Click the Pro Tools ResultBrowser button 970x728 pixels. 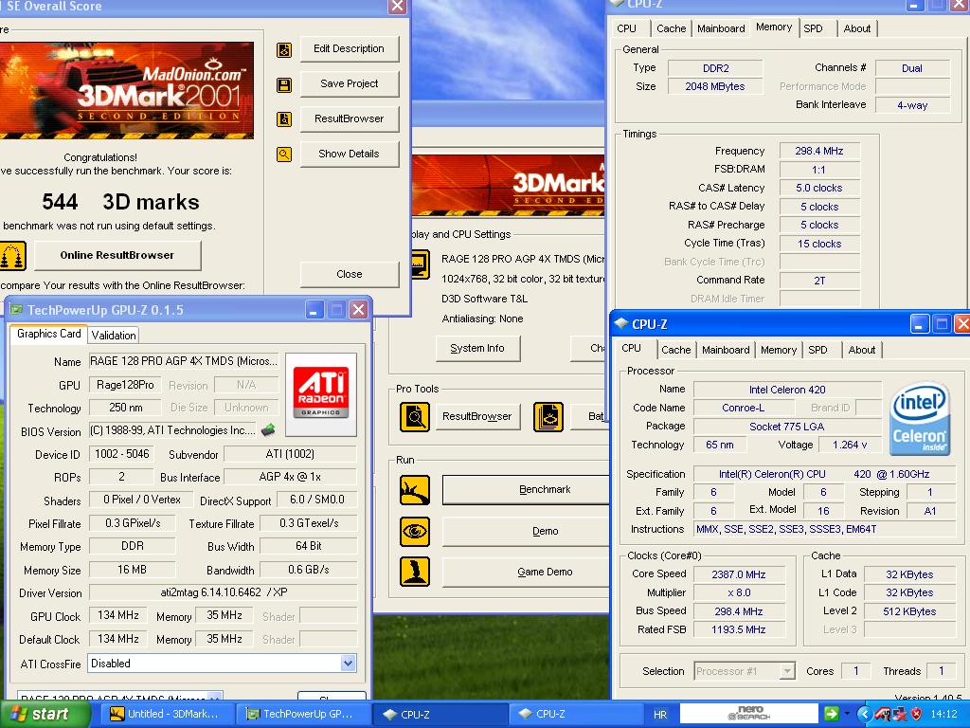click(477, 416)
